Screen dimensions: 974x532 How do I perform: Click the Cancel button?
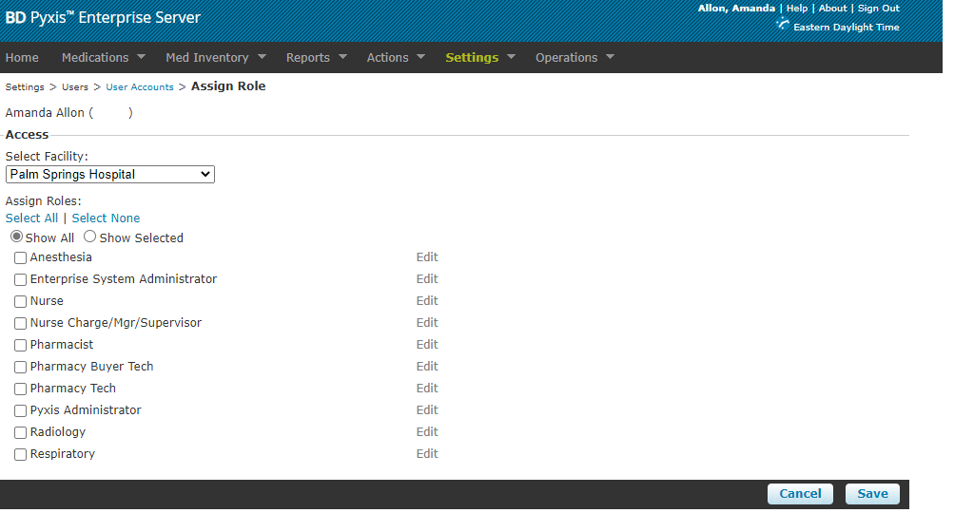(800, 494)
